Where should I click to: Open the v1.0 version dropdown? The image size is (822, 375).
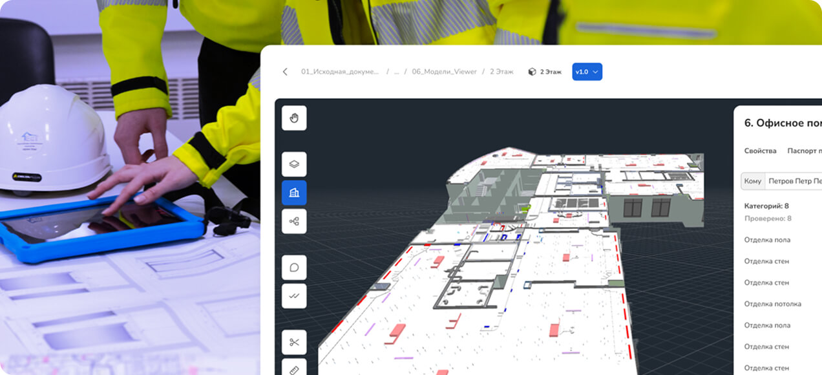click(587, 72)
